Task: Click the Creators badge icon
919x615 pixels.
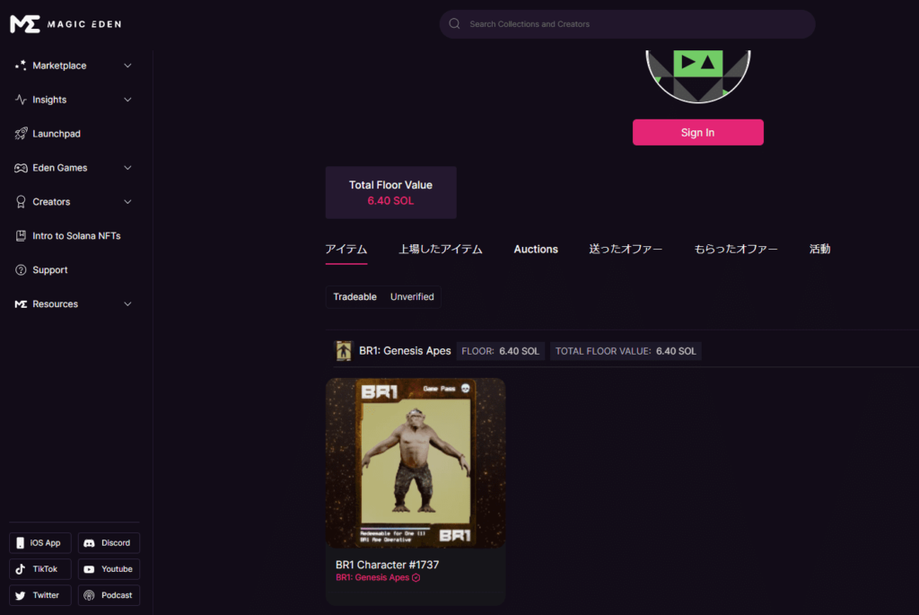Action: pyautogui.click(x=21, y=202)
